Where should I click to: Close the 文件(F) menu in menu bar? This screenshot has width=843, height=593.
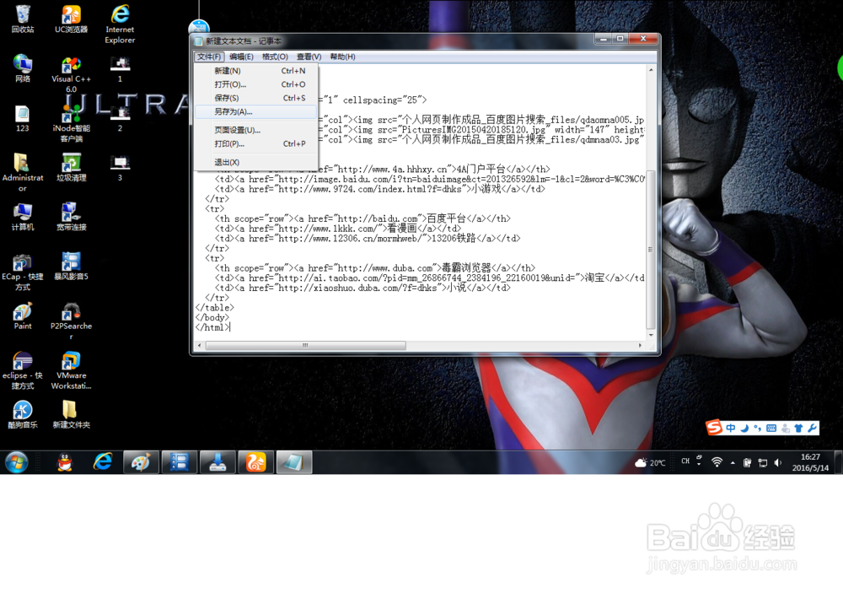coord(209,57)
